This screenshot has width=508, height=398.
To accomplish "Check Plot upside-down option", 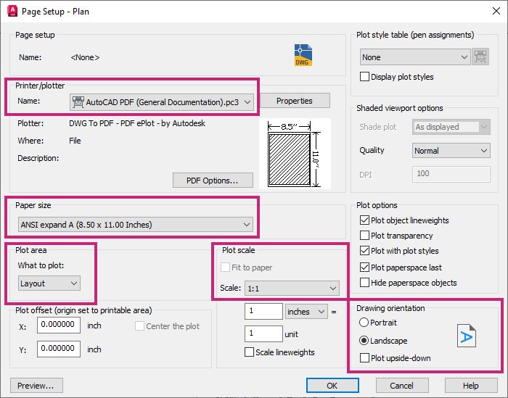I will 364,358.
